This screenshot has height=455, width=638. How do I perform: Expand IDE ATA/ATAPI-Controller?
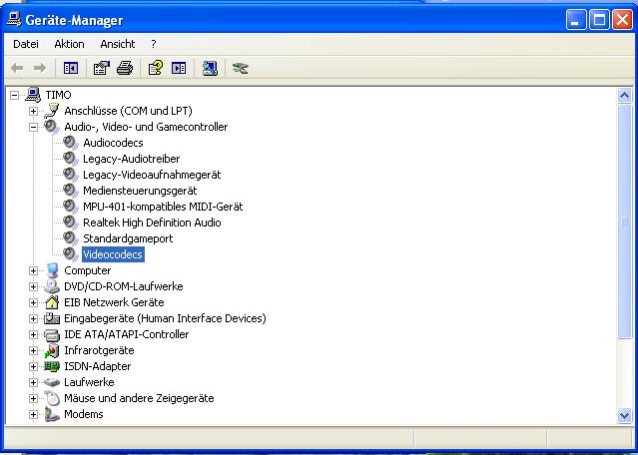[33, 334]
